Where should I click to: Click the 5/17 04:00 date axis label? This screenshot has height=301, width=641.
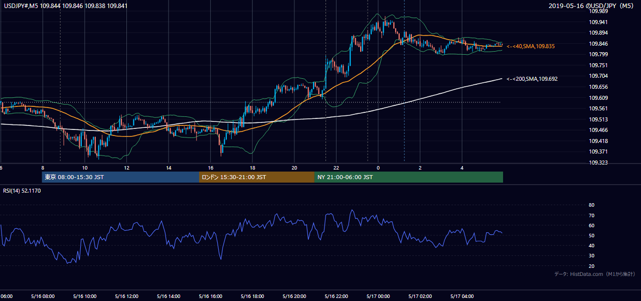pos(461,296)
